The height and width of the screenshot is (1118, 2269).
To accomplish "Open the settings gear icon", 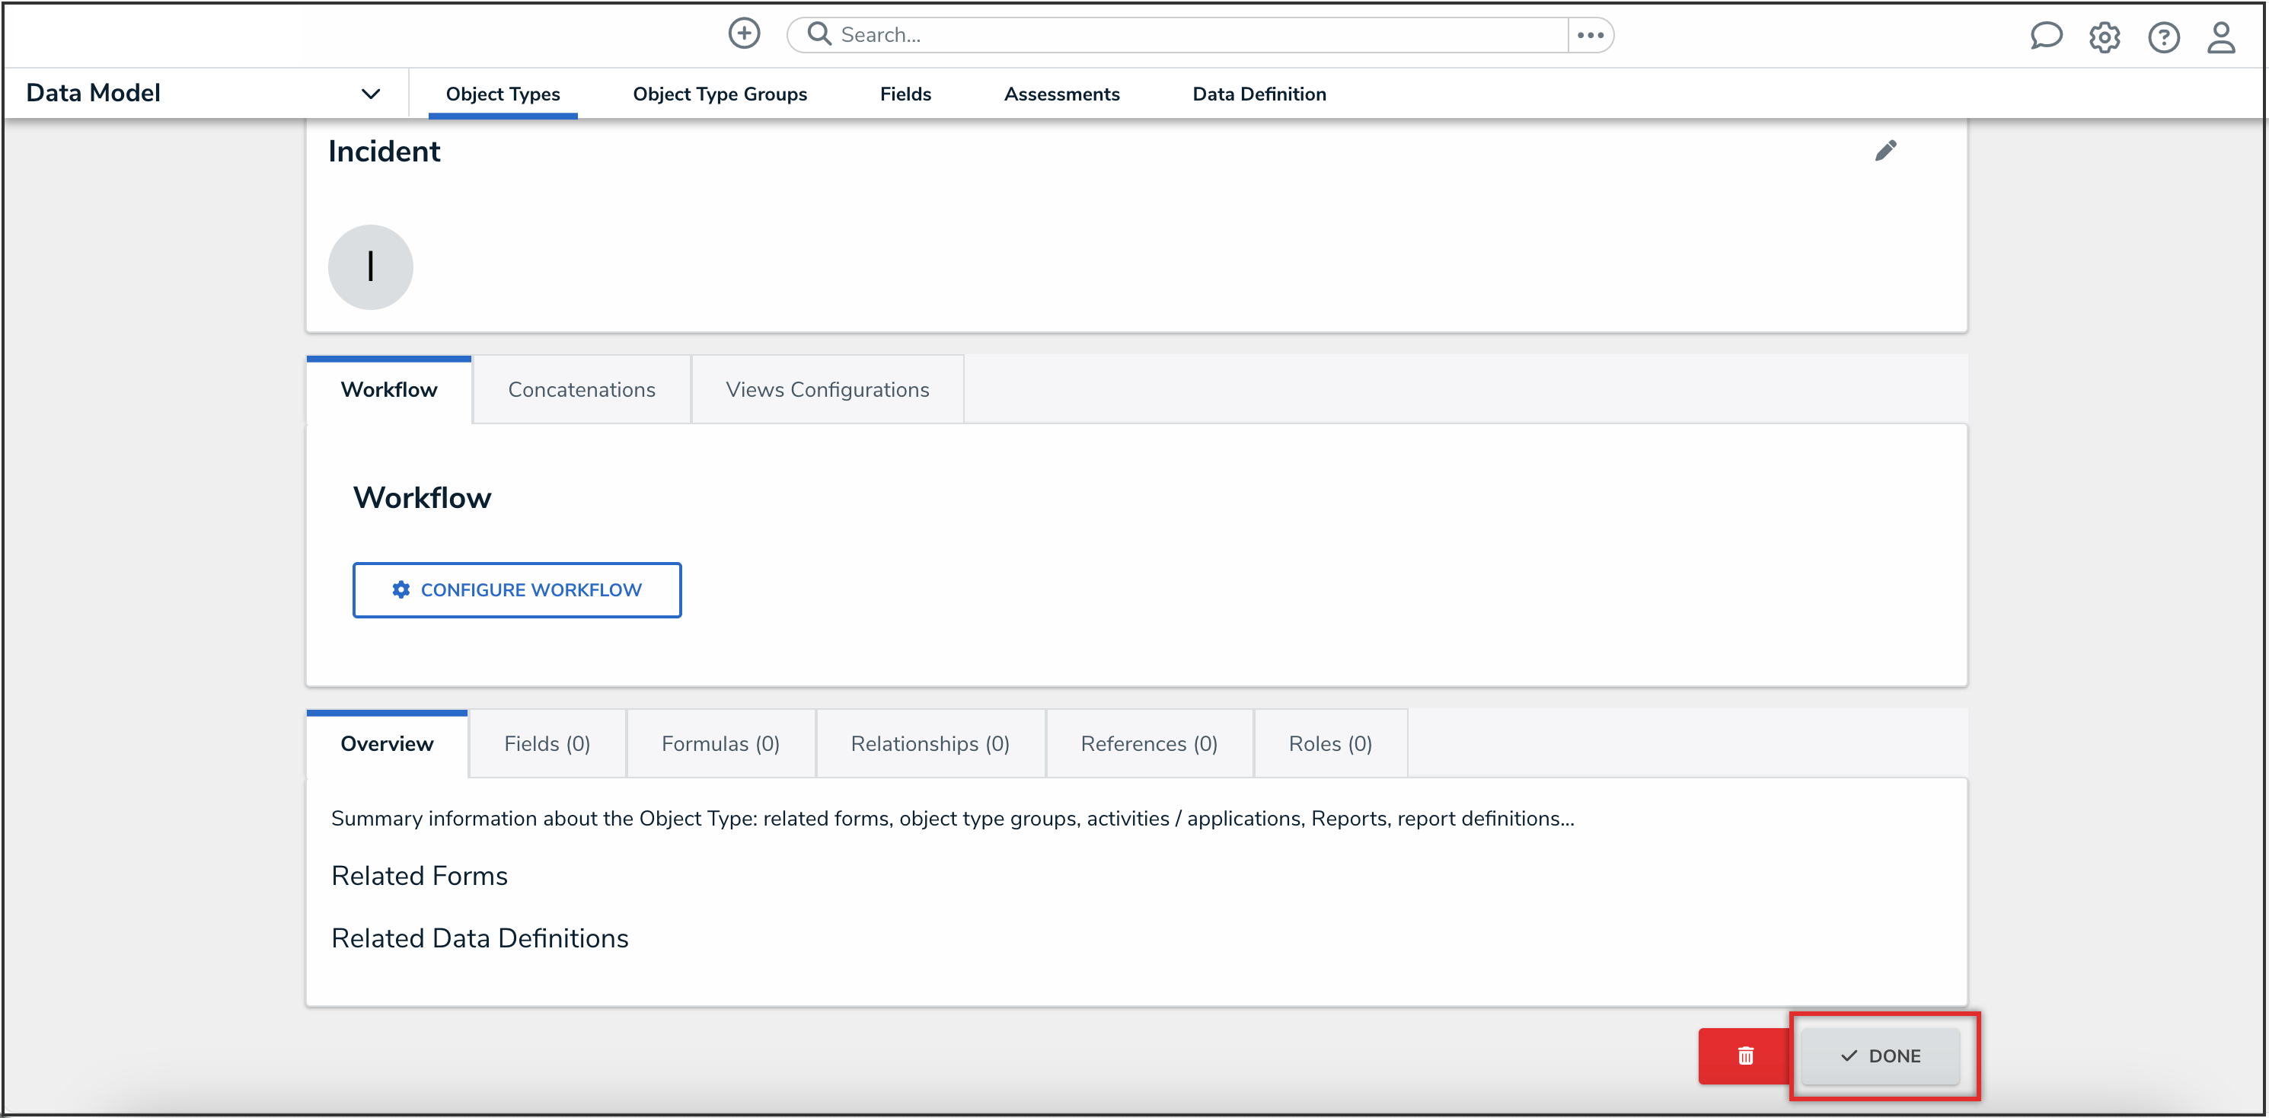I will (x=2105, y=37).
